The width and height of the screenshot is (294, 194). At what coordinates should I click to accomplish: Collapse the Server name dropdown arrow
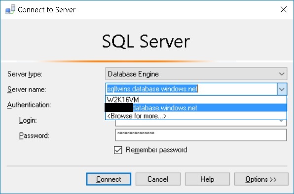[282, 89]
